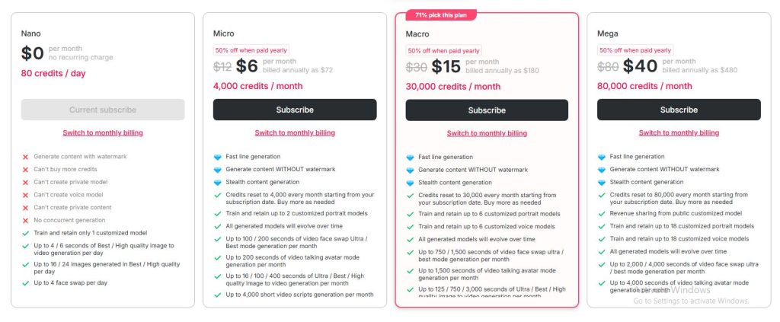Switch Mega plan to monthly billing
This screenshot has width=780, height=322.
(x=679, y=132)
